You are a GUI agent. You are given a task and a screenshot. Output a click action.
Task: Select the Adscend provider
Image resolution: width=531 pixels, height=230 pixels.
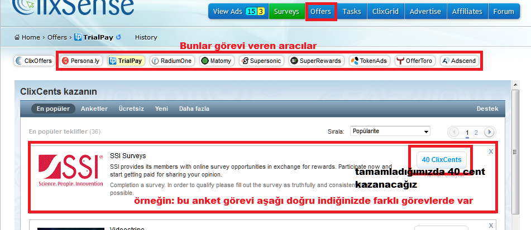[x=460, y=61]
